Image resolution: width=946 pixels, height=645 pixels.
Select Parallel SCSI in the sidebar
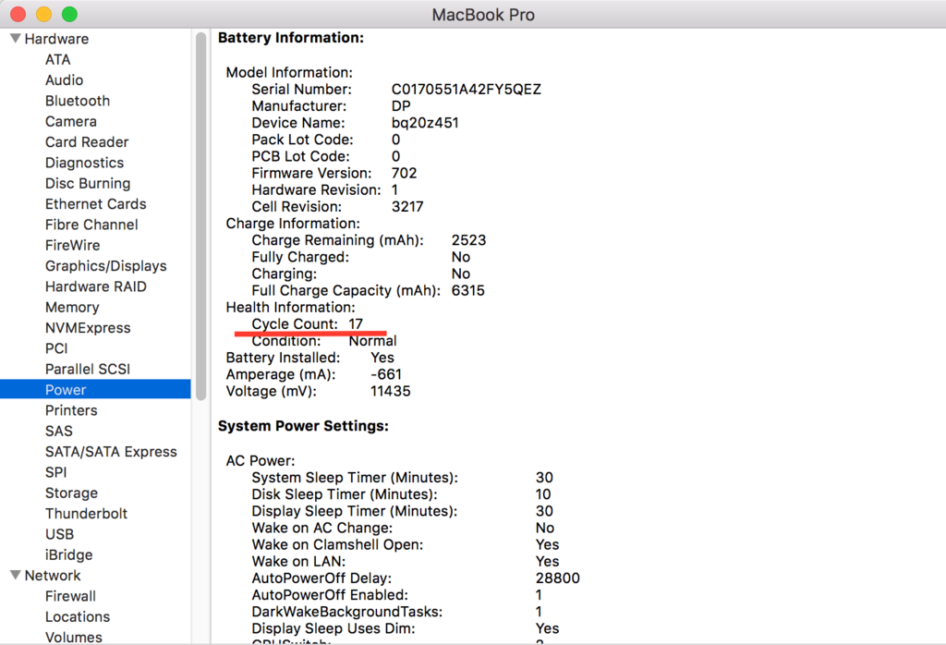click(x=88, y=369)
